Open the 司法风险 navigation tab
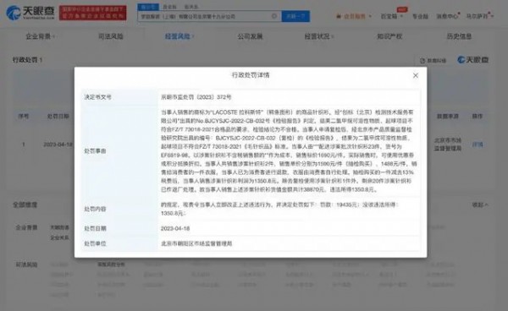 111,36
